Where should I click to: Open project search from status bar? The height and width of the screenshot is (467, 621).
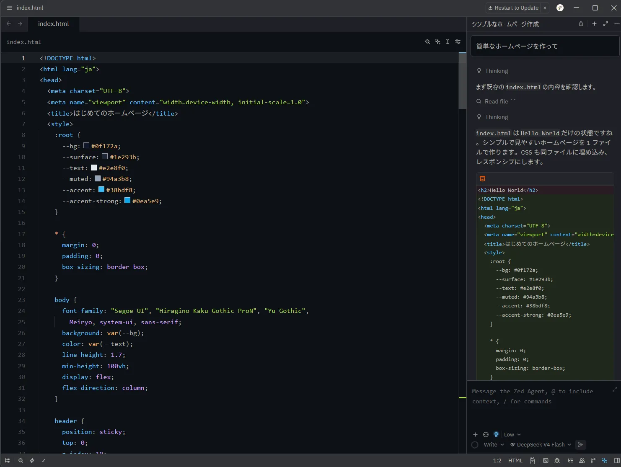(21, 460)
